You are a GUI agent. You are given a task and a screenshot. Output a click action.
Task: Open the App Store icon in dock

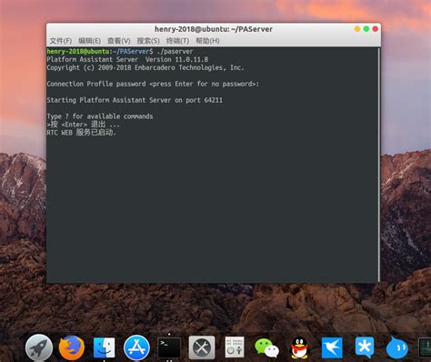(136, 347)
